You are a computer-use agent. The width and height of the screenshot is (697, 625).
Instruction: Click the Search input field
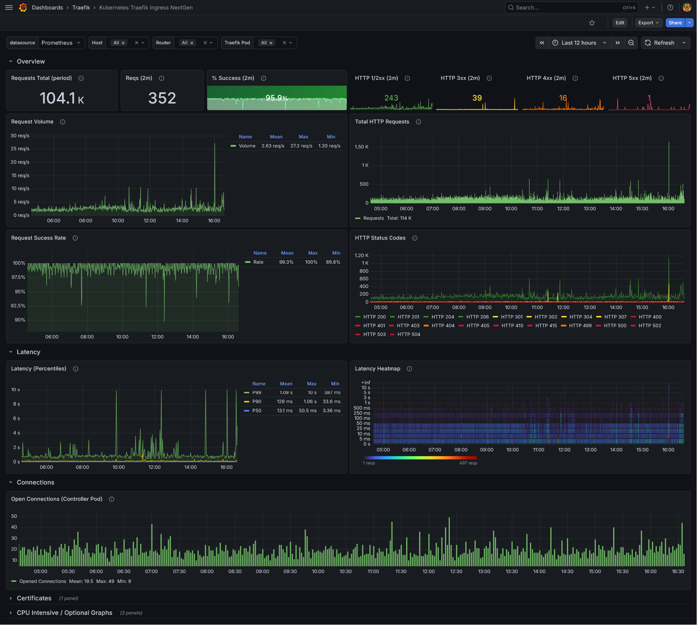tap(571, 7)
